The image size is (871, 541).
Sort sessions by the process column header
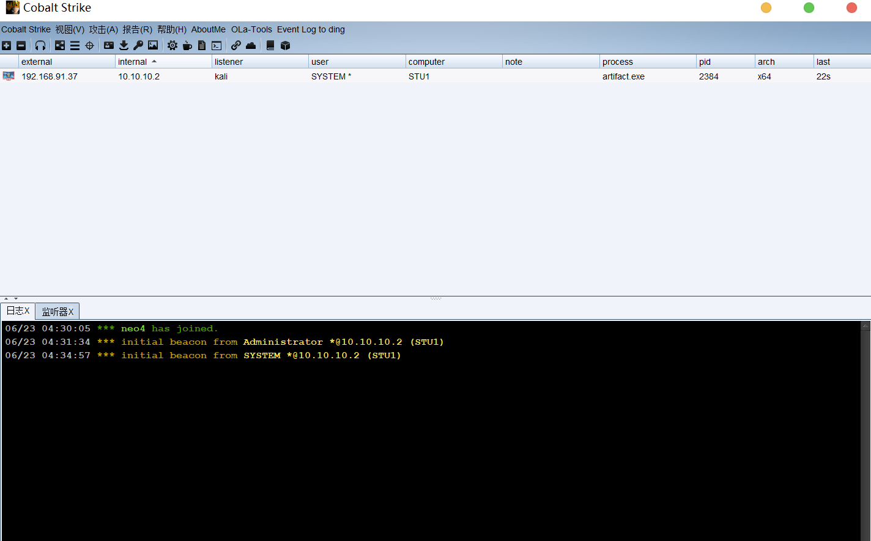[x=648, y=62]
